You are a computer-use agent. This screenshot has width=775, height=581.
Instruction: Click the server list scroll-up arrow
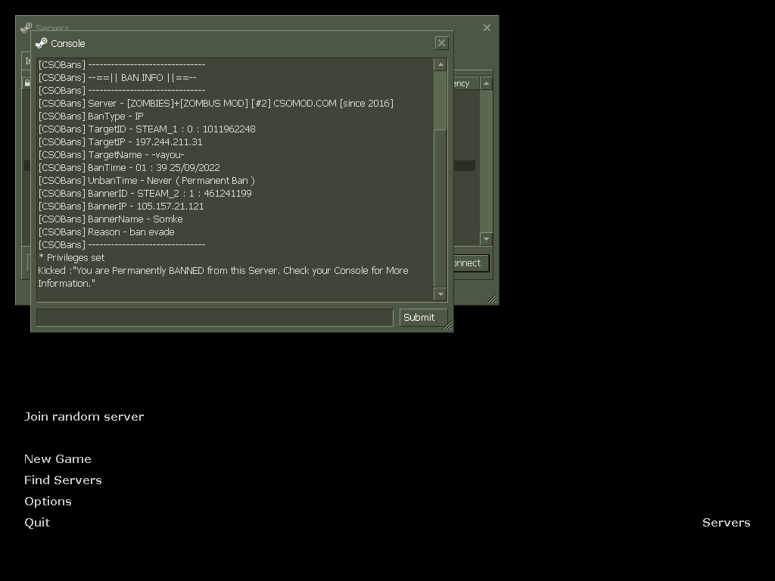[486, 83]
